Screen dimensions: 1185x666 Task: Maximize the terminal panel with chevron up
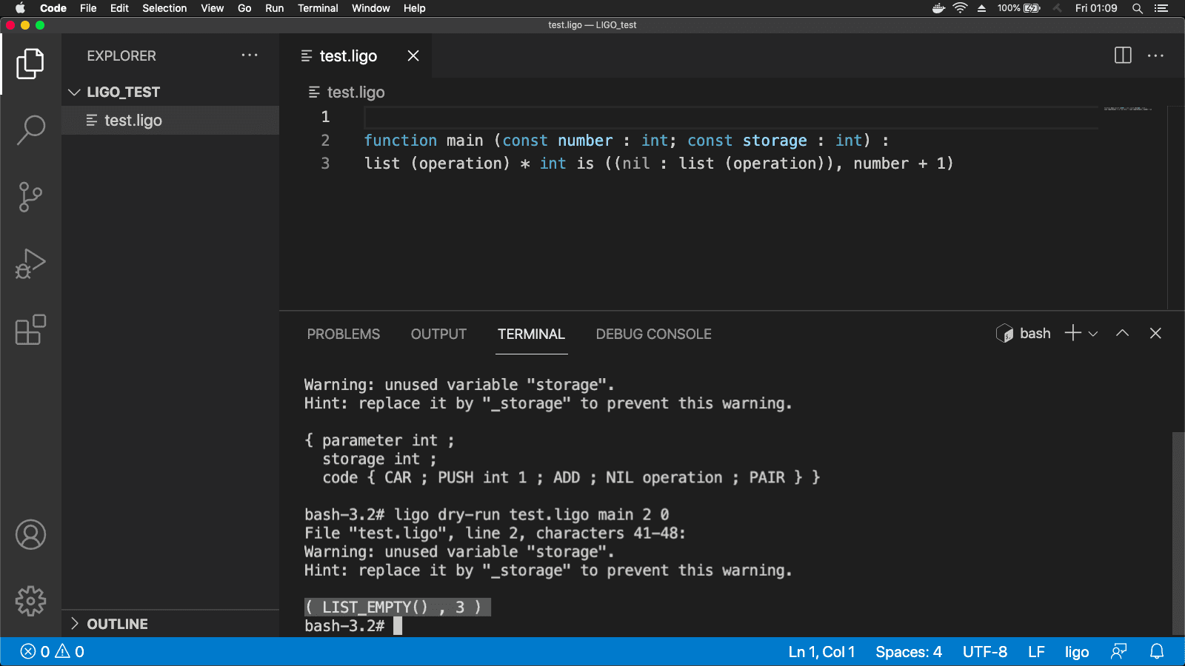(1122, 334)
